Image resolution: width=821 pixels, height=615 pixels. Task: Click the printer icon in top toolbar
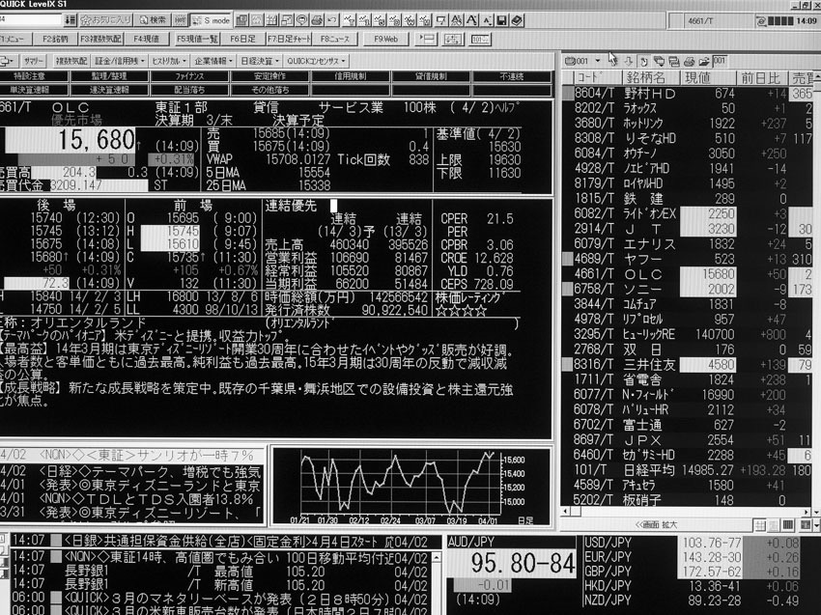(x=317, y=20)
